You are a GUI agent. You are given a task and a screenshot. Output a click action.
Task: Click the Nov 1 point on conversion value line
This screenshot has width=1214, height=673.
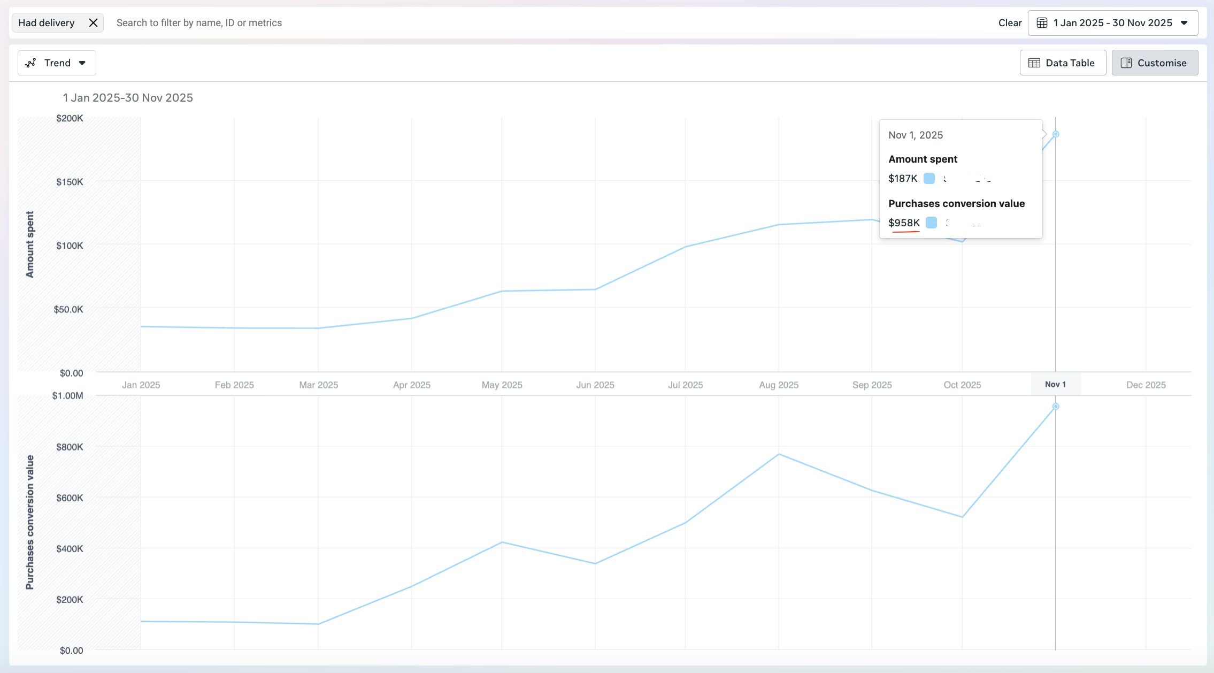(1056, 407)
